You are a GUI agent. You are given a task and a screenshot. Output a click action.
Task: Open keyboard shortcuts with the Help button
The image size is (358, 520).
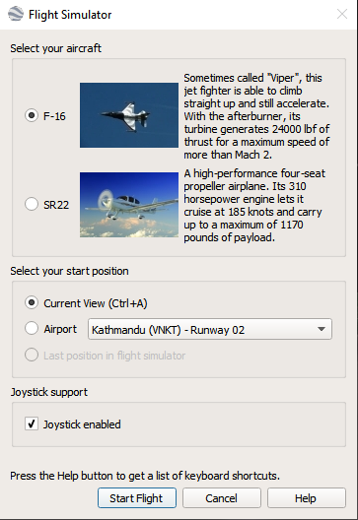306,497
